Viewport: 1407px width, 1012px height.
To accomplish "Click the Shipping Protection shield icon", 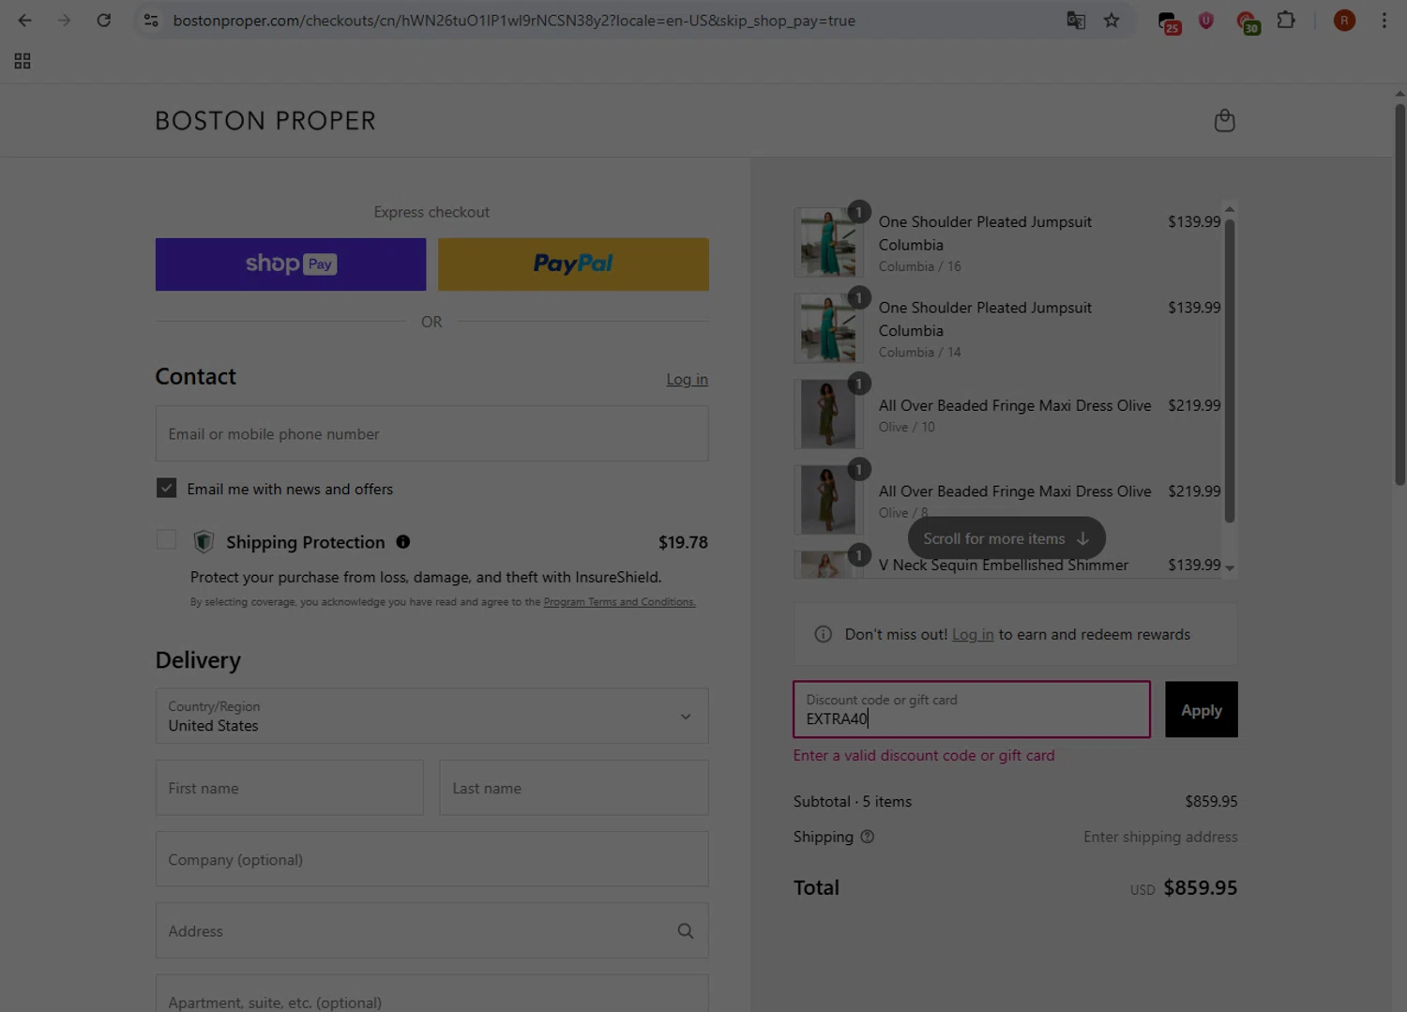I will [204, 541].
